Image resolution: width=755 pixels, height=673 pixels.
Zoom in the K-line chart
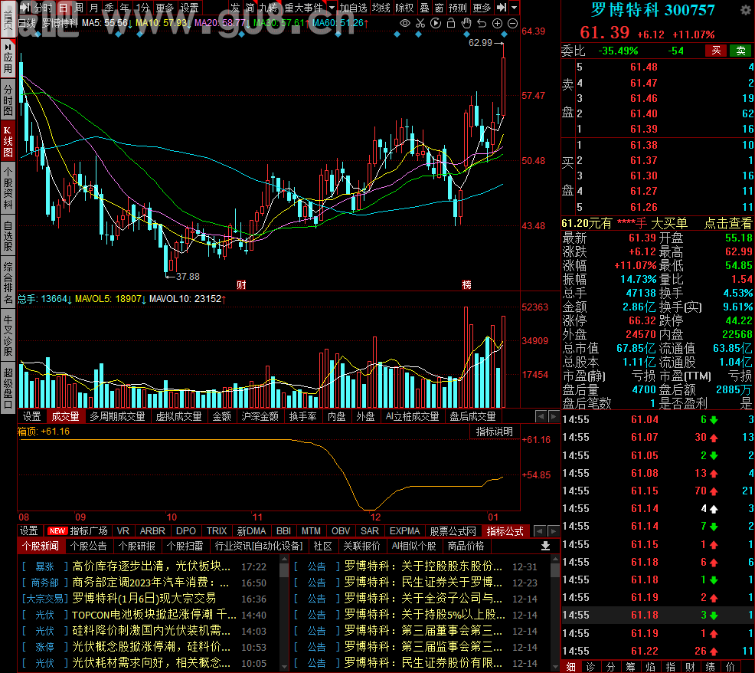(498, 23)
